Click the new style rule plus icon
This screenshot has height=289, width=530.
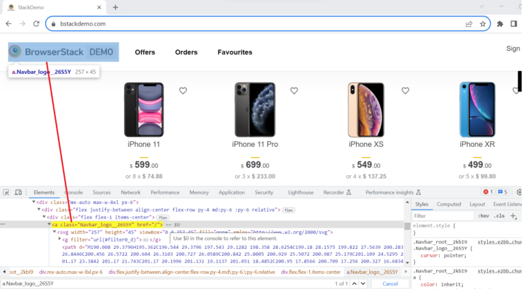513,216
